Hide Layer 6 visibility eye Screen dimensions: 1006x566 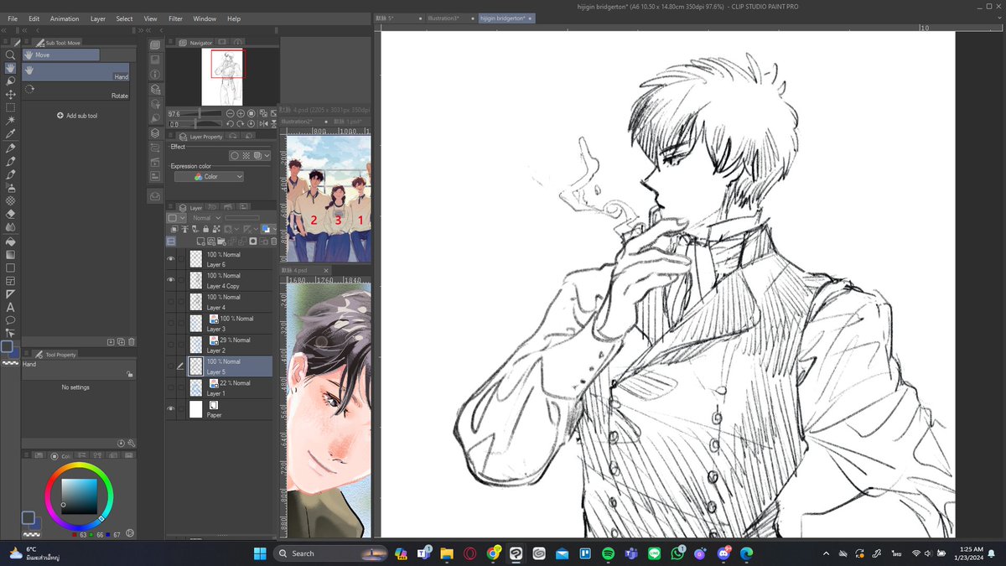point(171,259)
